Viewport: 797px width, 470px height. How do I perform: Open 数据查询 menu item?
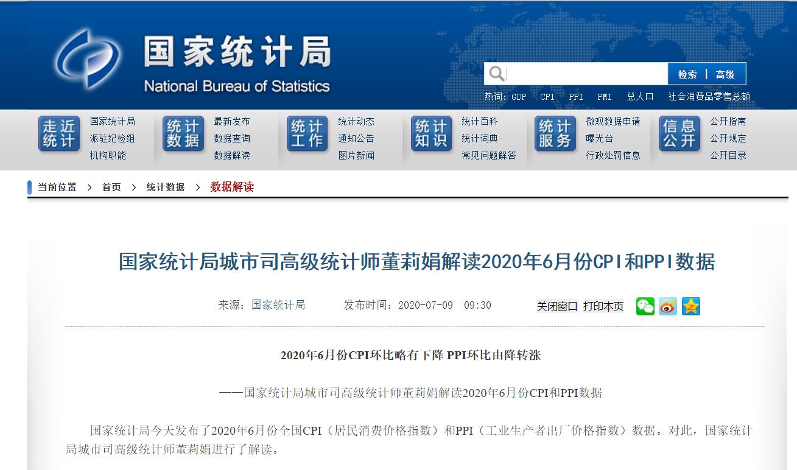(231, 138)
